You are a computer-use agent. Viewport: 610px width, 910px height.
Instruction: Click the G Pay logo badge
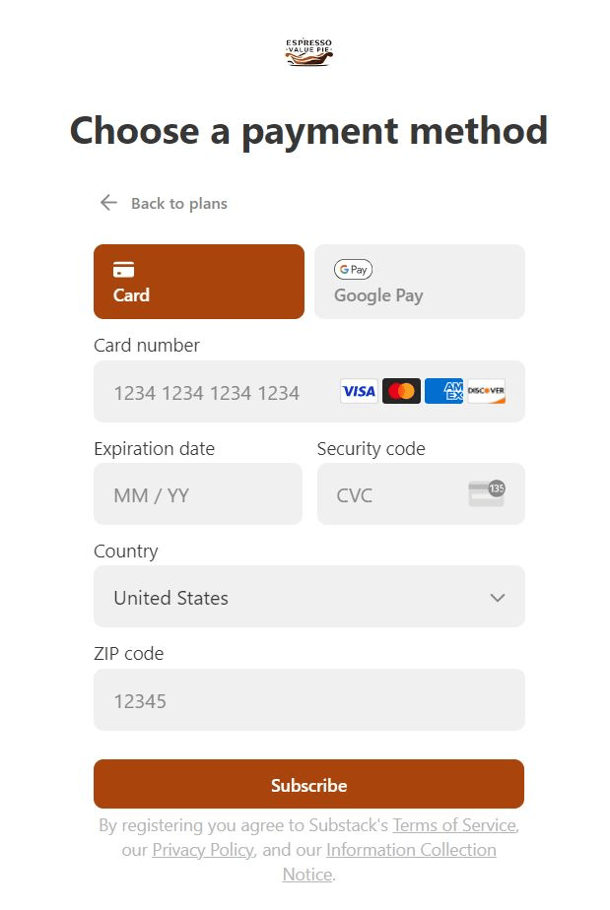coord(353,270)
